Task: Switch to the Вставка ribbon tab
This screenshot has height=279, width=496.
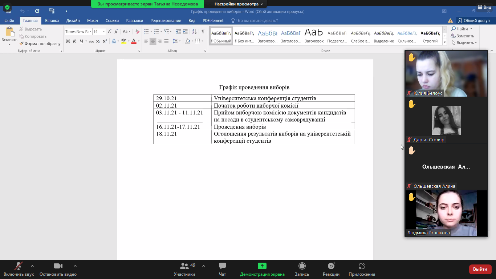Action: (x=52, y=21)
